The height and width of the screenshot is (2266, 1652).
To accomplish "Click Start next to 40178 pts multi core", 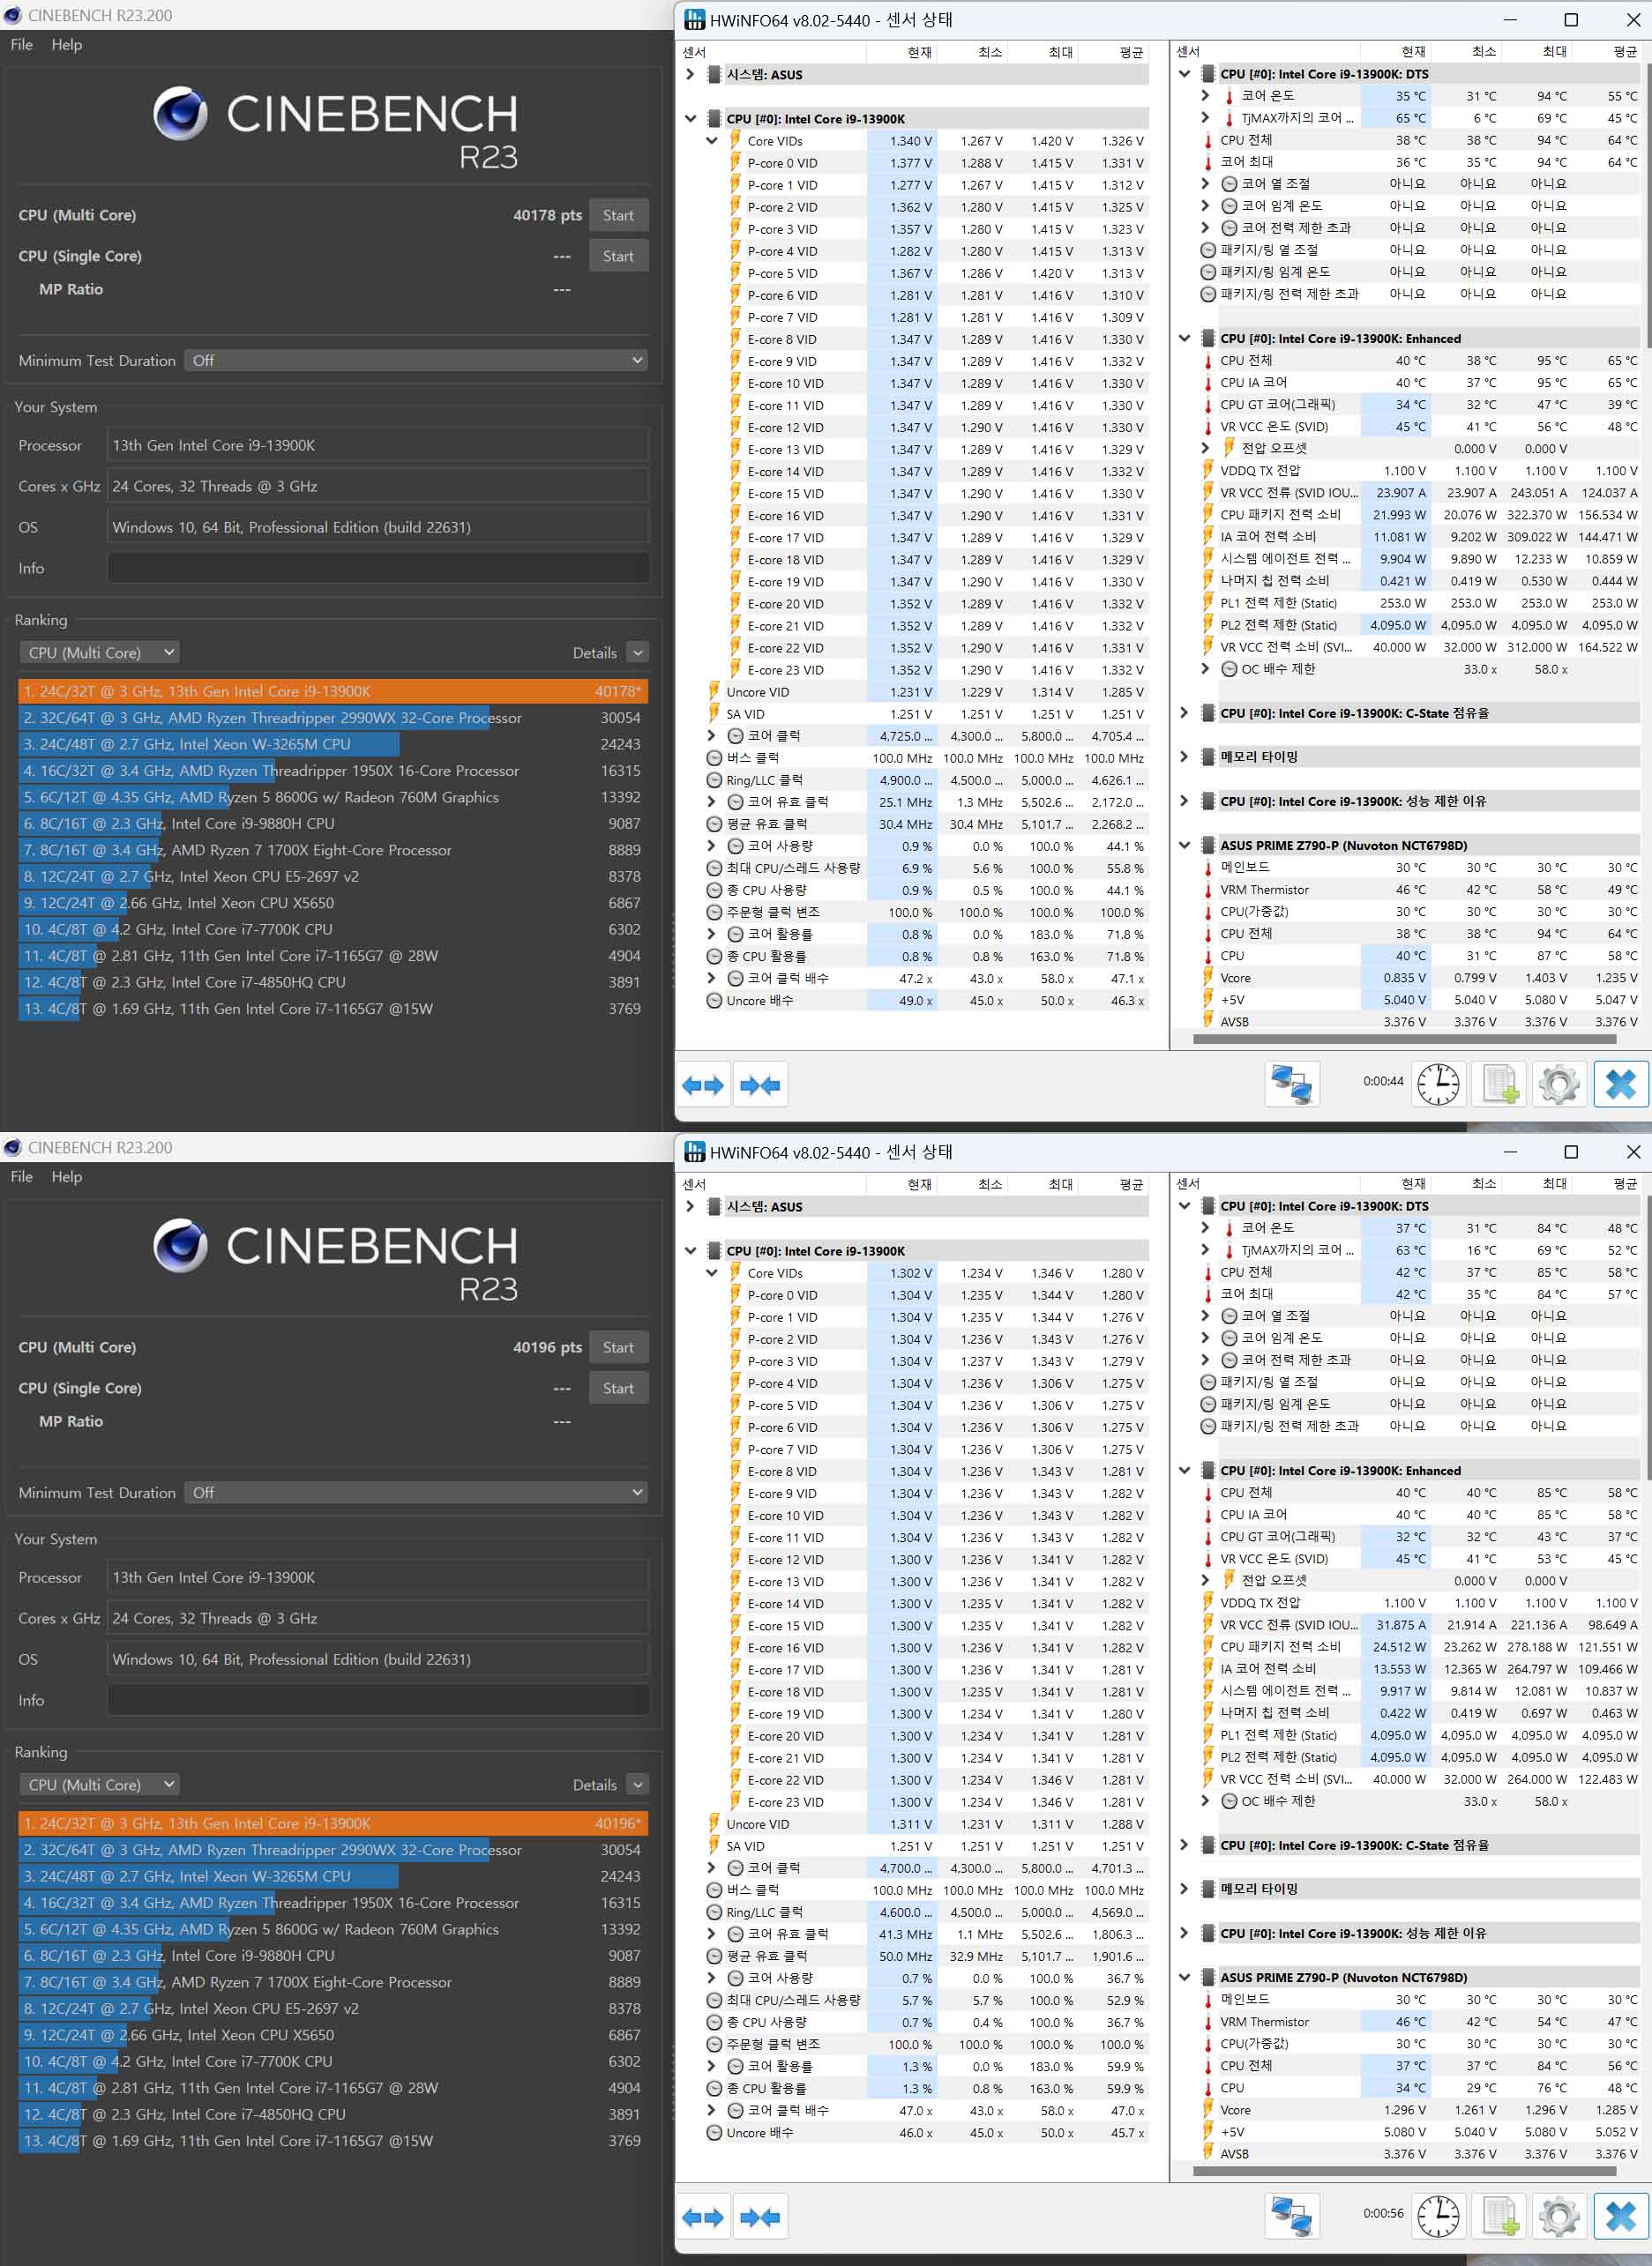I will point(618,215).
